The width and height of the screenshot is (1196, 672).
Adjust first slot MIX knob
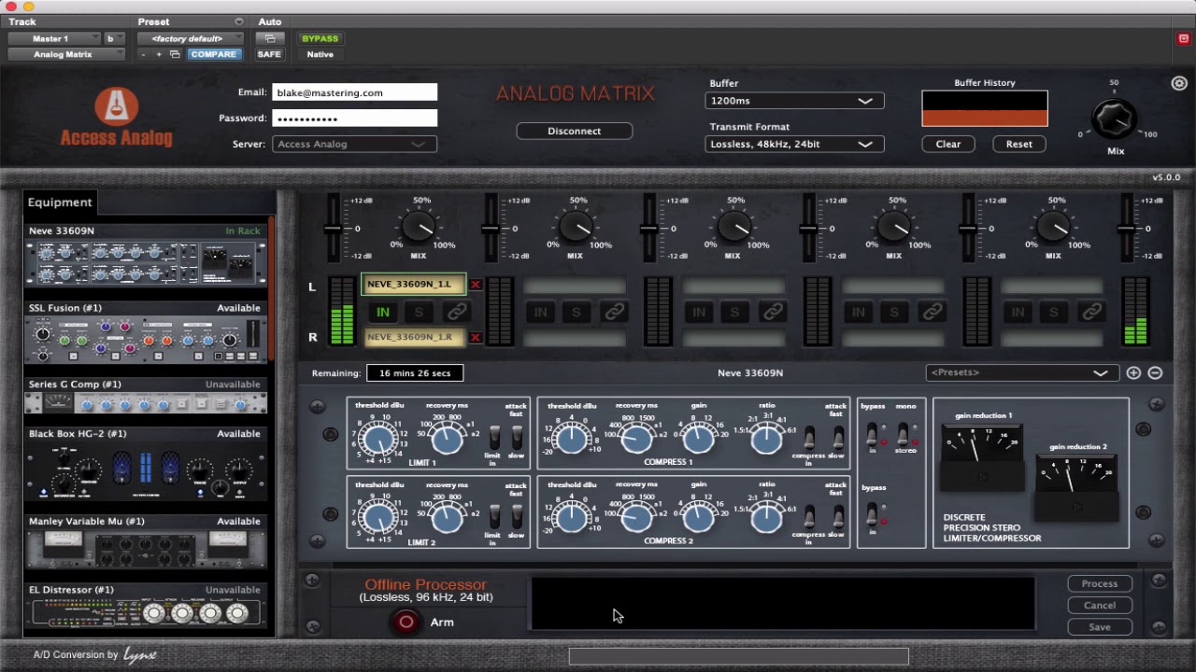coord(419,227)
